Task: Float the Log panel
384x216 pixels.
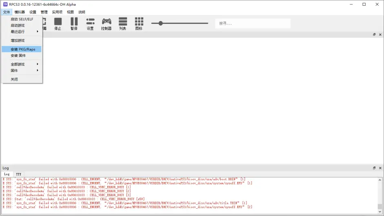Action: point(374,168)
